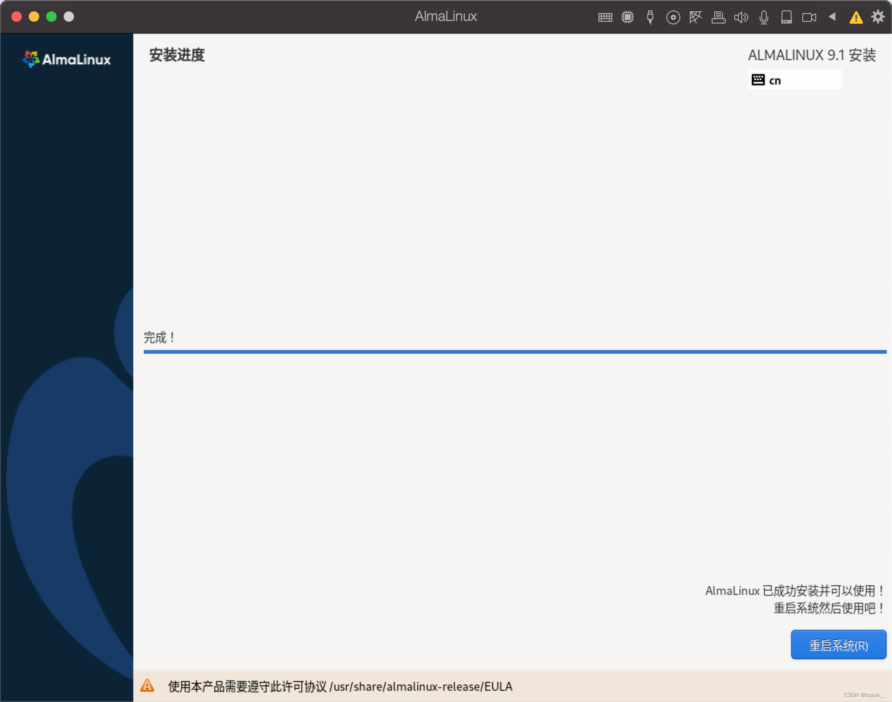Open the CD/DVD drive icon
The height and width of the screenshot is (702, 892).
(673, 17)
